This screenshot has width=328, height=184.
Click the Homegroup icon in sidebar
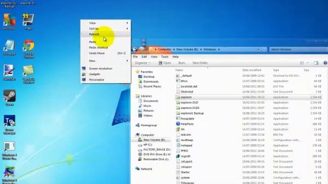click(x=137, y=125)
